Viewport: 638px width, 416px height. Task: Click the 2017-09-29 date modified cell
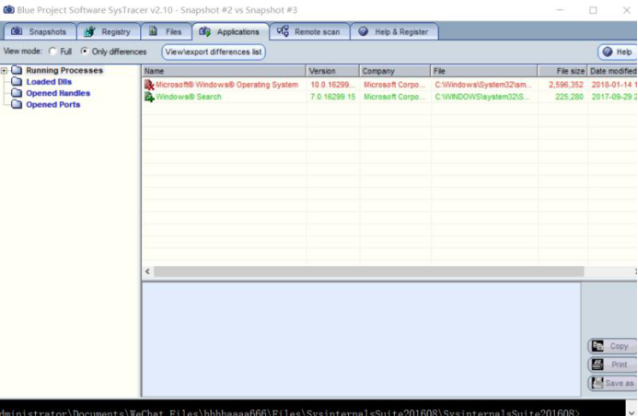coord(614,97)
